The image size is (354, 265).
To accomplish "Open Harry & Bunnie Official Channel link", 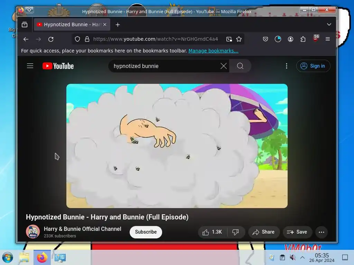I will [x=82, y=229].
